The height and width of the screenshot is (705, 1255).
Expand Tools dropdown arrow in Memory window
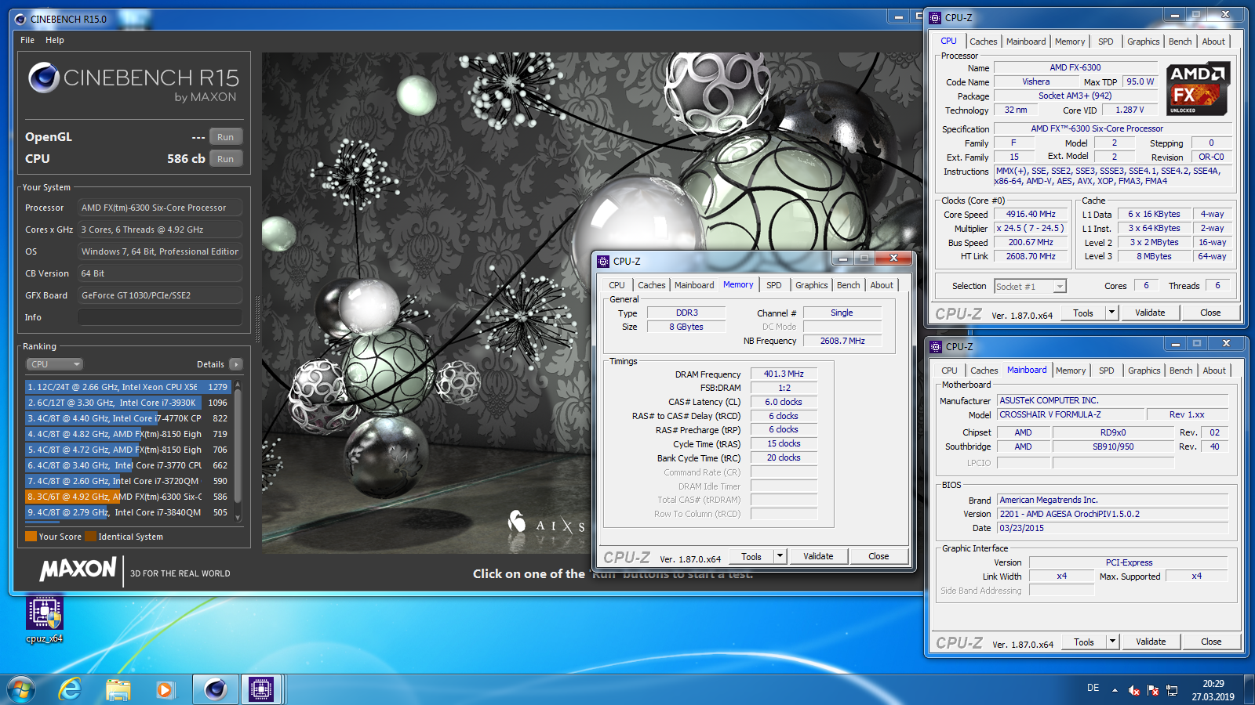tap(780, 556)
